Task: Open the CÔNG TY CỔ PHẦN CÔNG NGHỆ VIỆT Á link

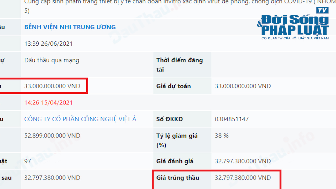Action: (x=80, y=119)
